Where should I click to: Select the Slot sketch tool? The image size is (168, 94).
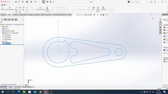[16, 12]
